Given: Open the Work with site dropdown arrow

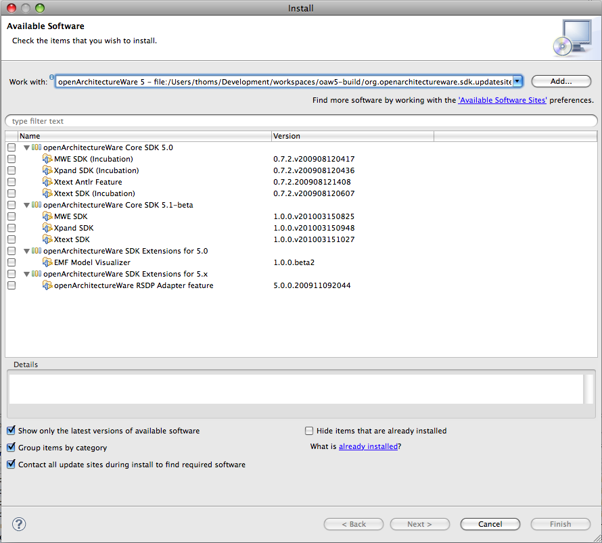Looking at the screenshot, I should coord(517,81).
